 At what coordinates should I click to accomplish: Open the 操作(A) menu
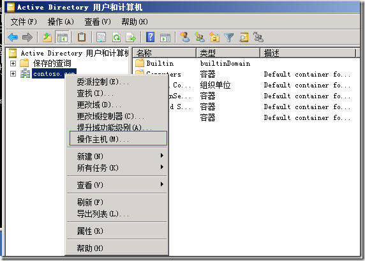pos(61,22)
